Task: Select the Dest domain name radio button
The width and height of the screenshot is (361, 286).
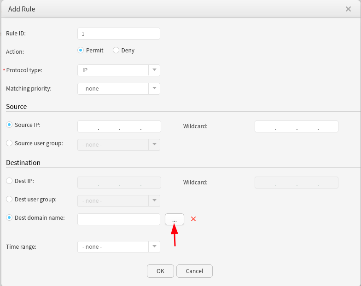Action: click(9, 217)
